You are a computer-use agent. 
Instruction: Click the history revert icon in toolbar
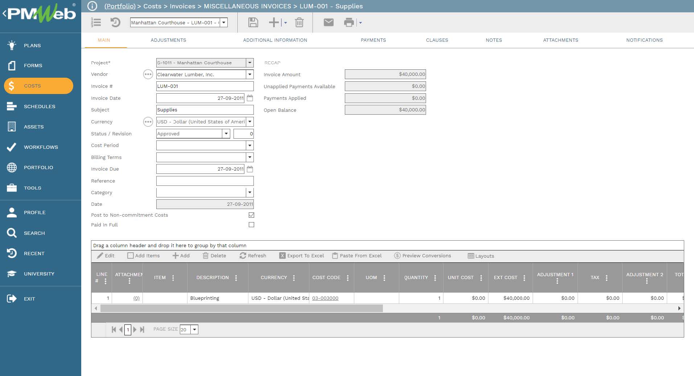pyautogui.click(x=115, y=23)
